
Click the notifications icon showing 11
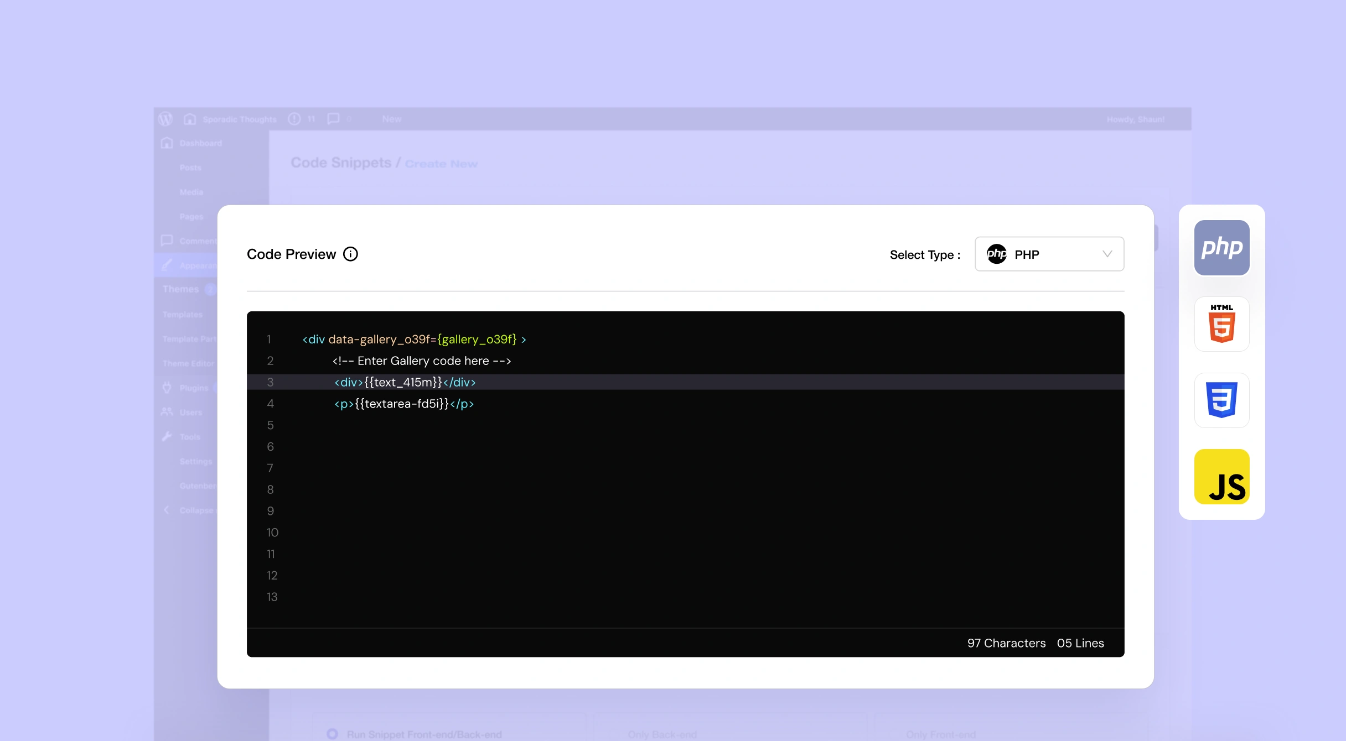(x=295, y=118)
